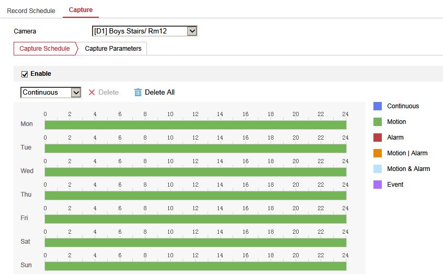Click the trash icon beside Delete All

pos(138,93)
